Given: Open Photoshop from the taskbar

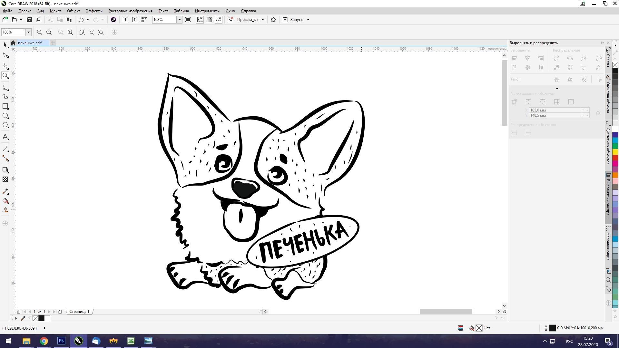Looking at the screenshot, I should (61, 341).
